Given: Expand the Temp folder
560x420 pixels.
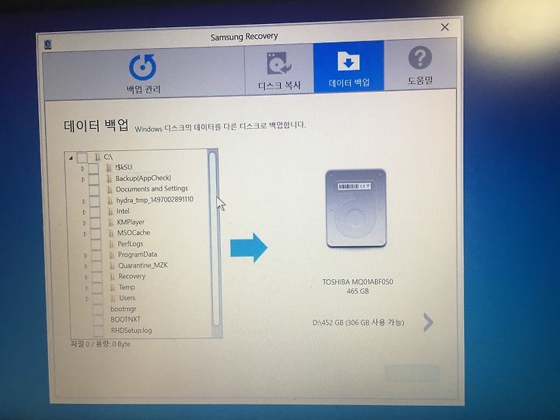Looking at the screenshot, I should [87, 288].
